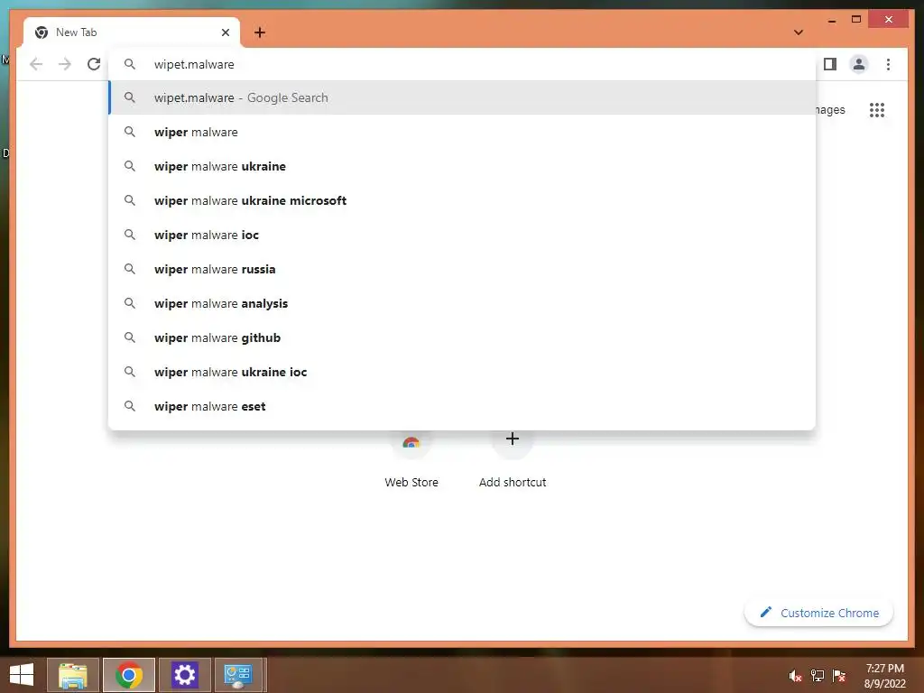Click the Customize Chrome button

(x=819, y=613)
